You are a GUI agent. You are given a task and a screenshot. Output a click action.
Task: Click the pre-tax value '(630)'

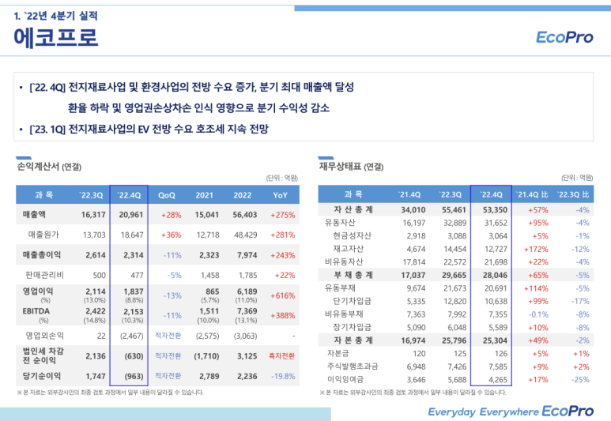tap(134, 356)
